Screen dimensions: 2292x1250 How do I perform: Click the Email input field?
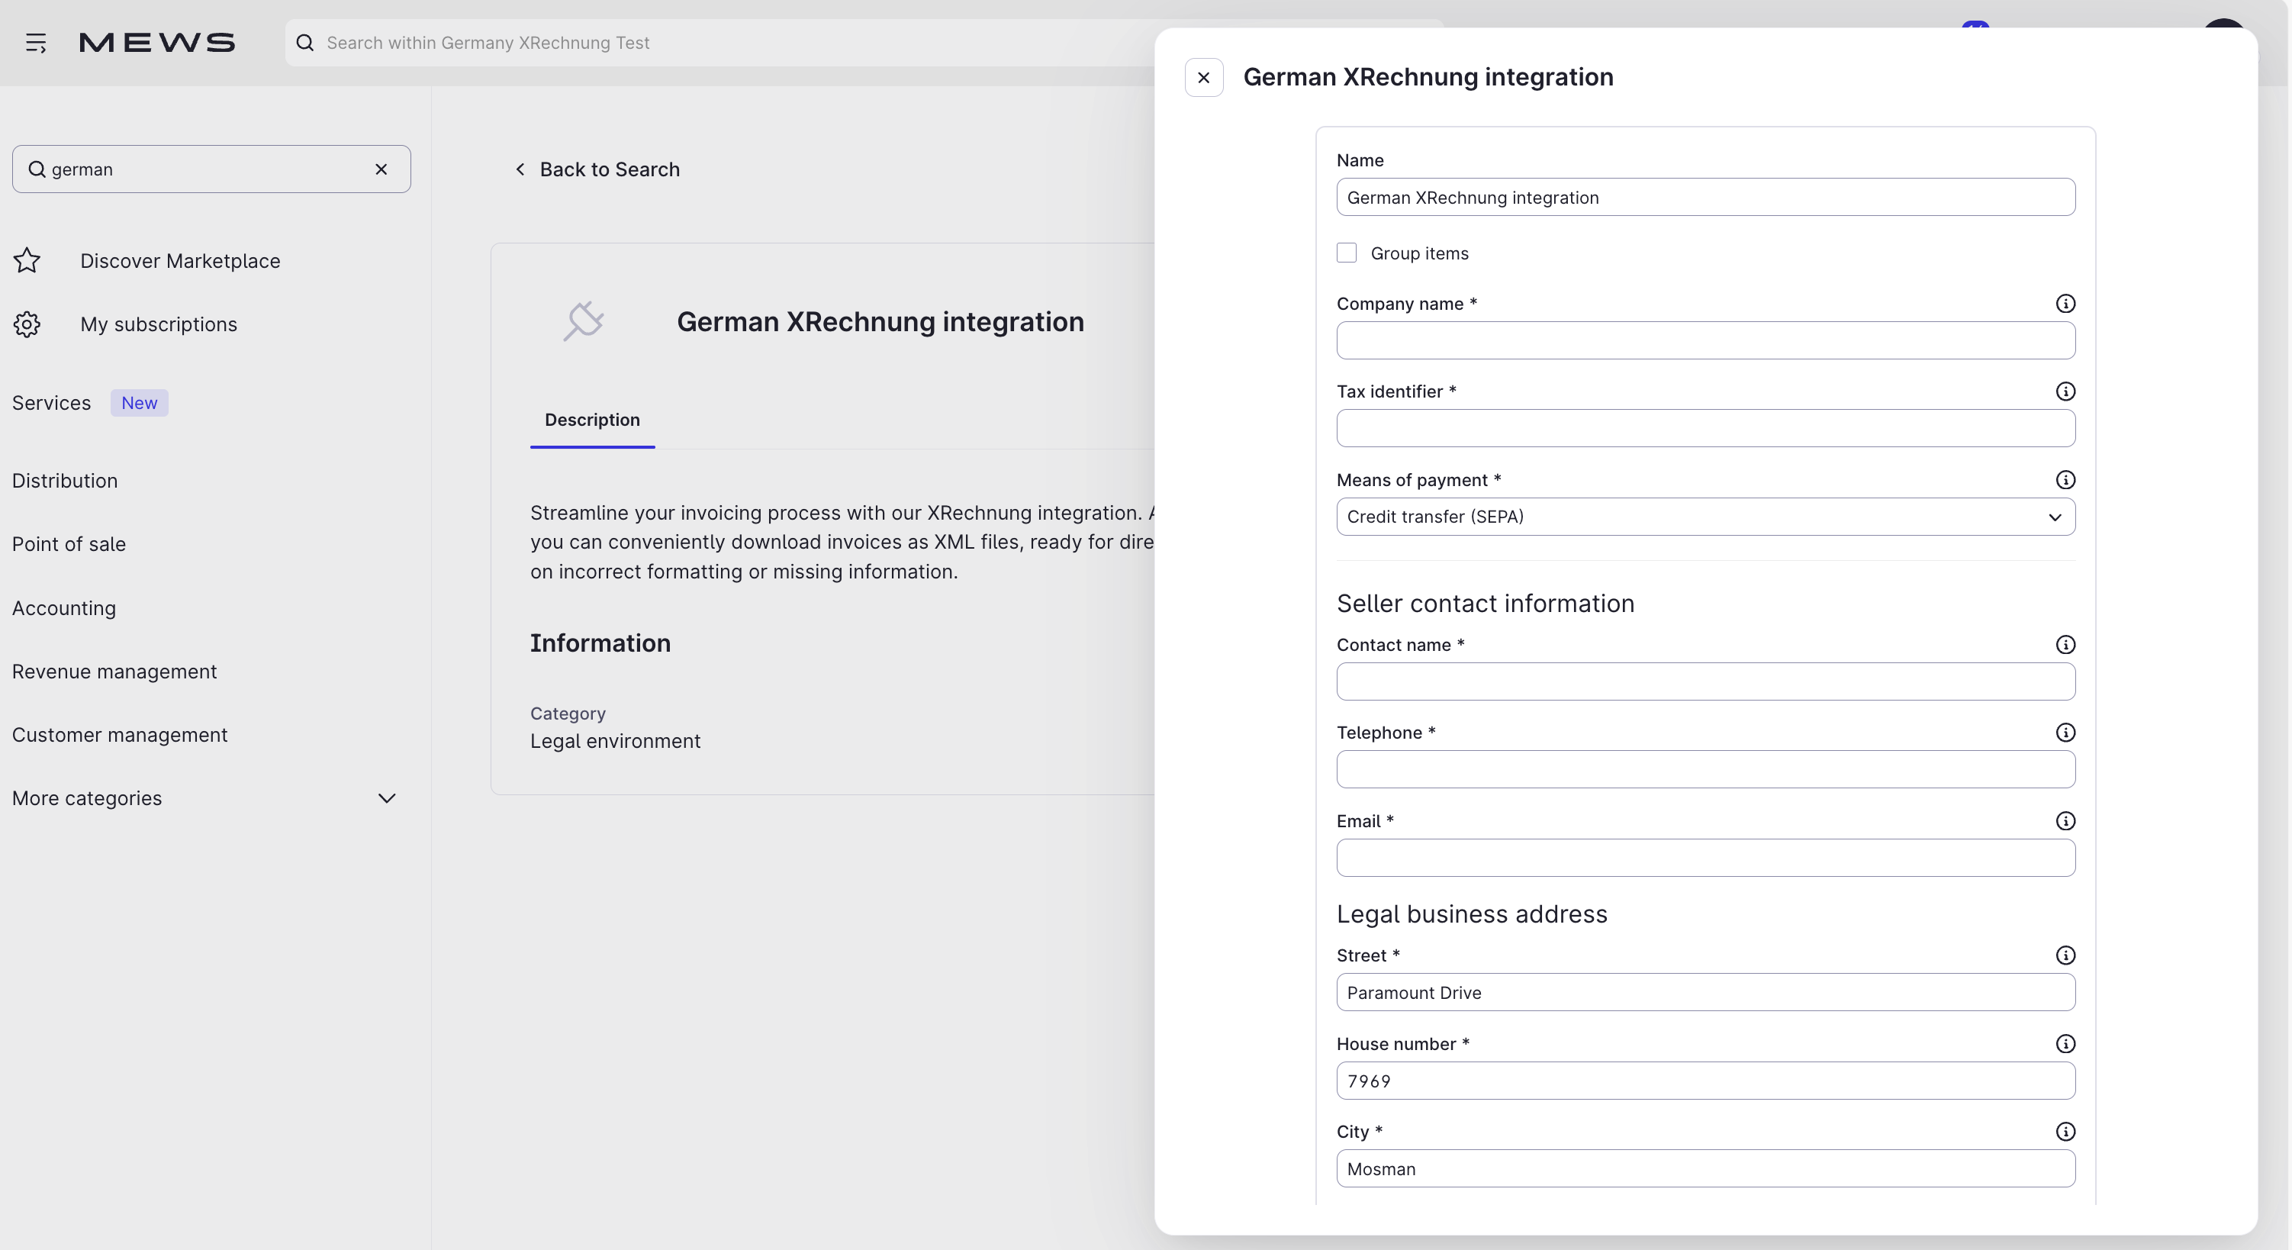click(1706, 859)
